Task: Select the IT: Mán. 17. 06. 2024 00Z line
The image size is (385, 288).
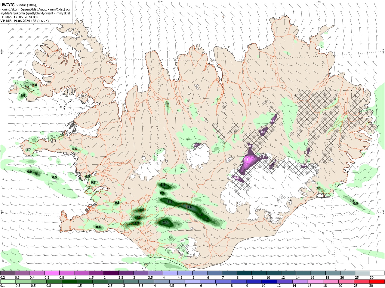Action: point(20,17)
